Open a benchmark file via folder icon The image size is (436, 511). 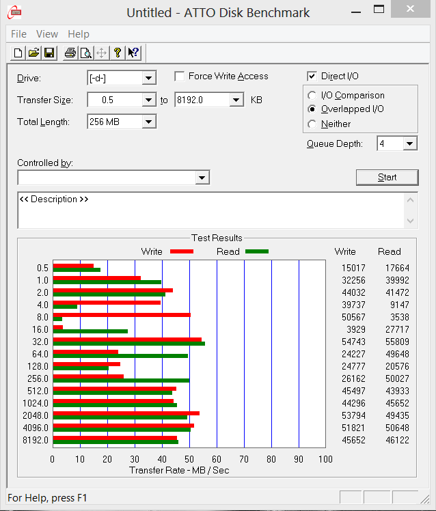[33, 53]
